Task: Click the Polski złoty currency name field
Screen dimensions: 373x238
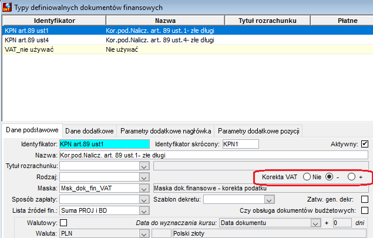Action: (x=269, y=233)
